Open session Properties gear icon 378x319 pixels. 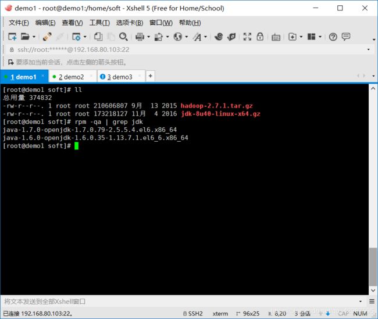[x=76, y=37]
